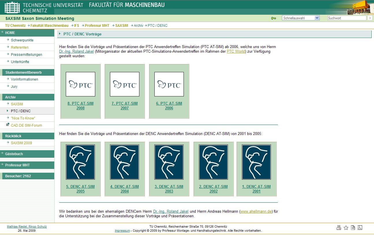Open the 3. DENC AT-SIM 2003 link
Screen dimensions: 374x236
(x=169, y=189)
